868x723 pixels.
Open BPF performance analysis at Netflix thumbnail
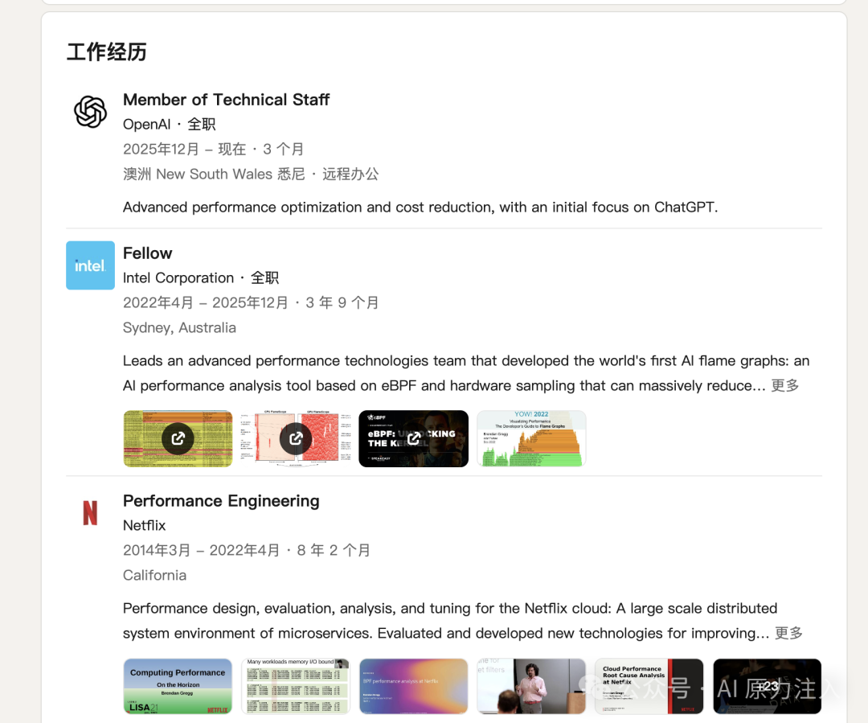pos(414,687)
